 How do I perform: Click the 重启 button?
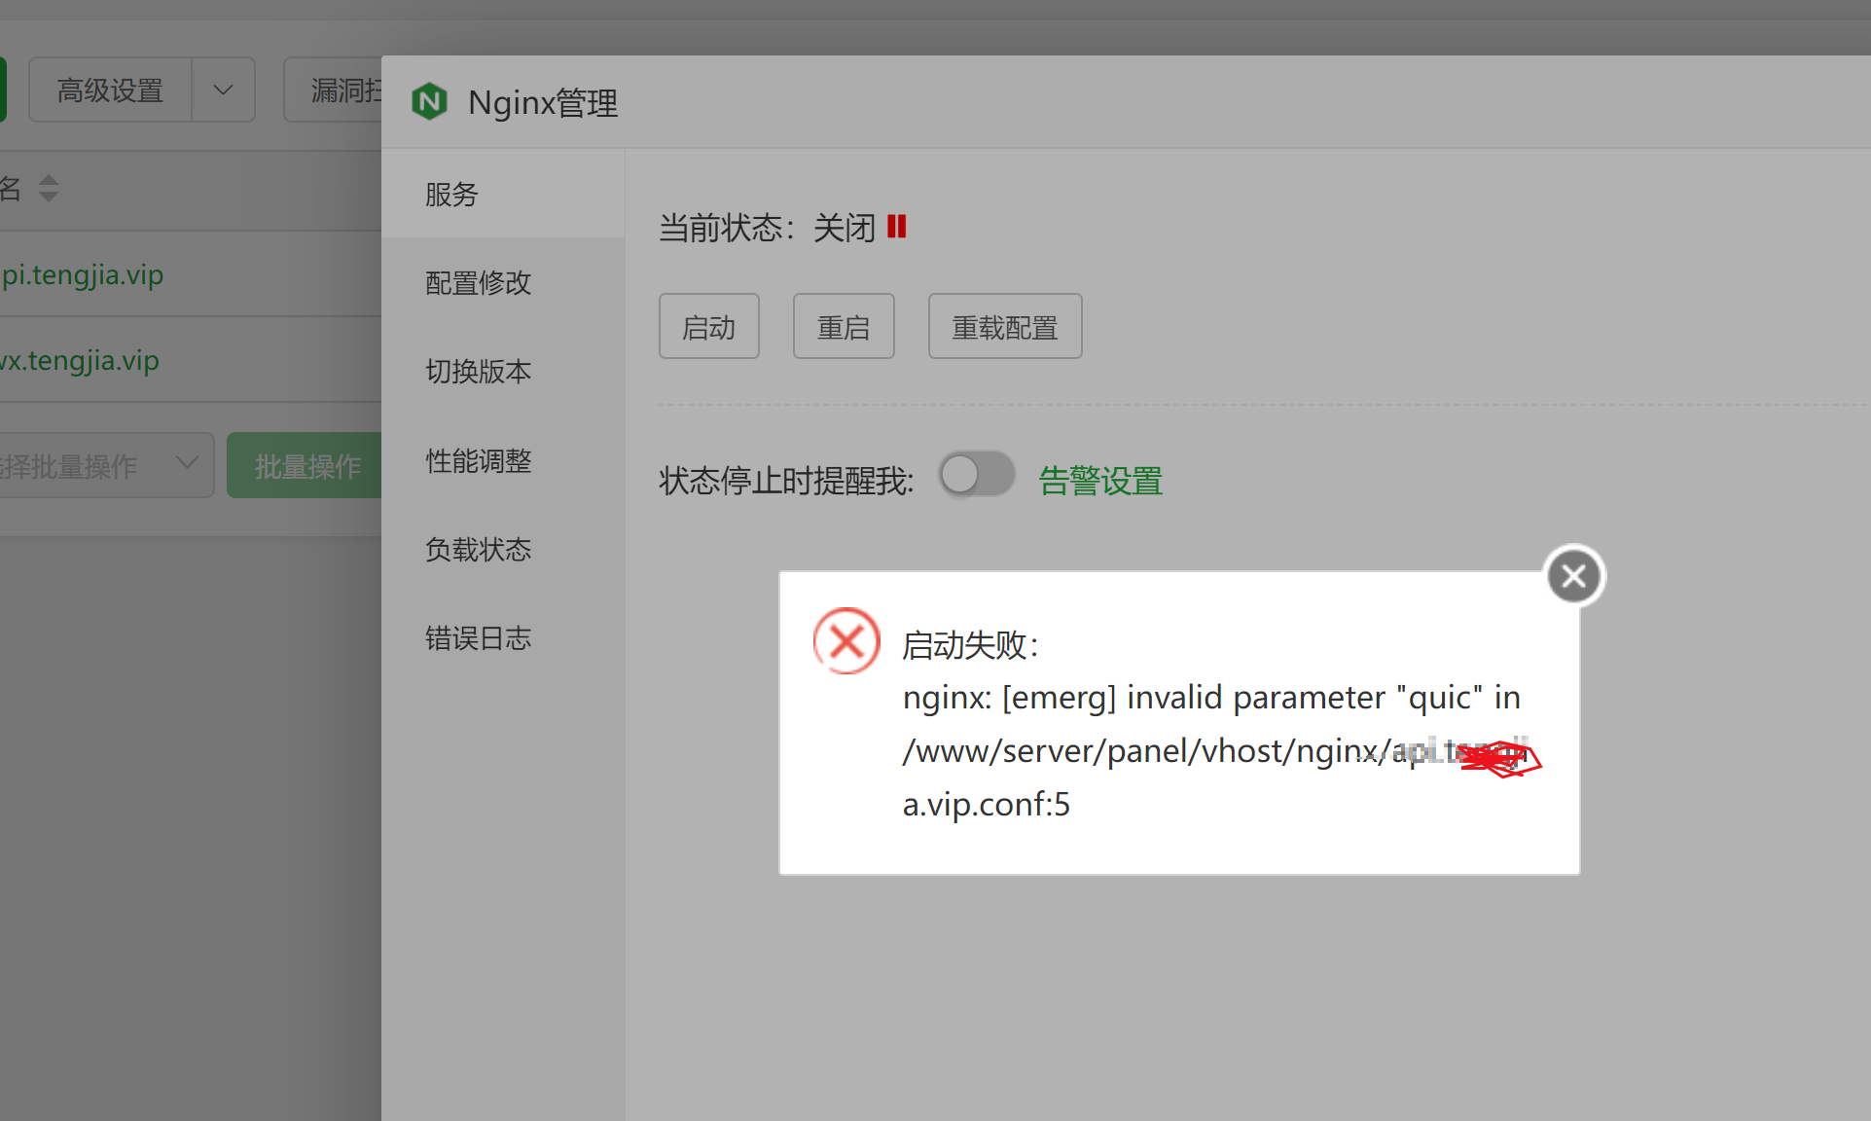[x=844, y=326]
